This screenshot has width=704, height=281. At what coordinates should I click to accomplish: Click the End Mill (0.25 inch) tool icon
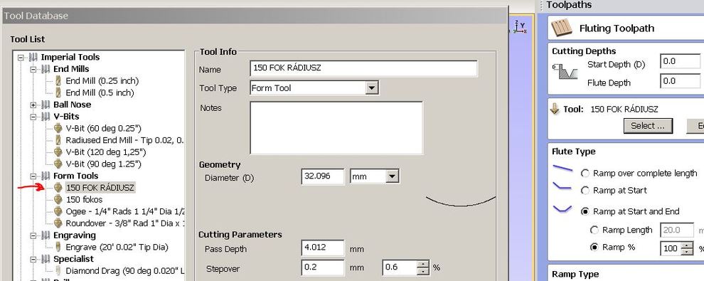(58, 81)
